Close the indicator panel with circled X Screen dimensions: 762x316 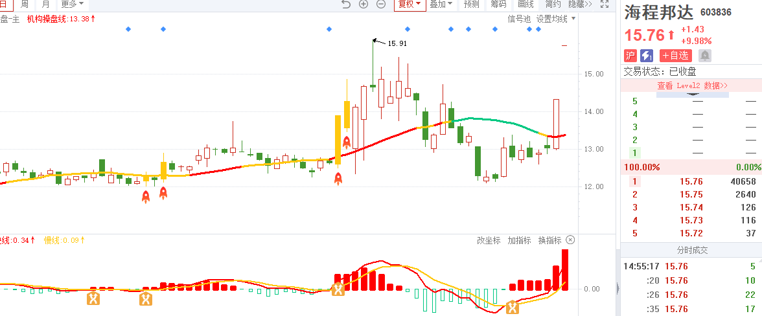570,240
